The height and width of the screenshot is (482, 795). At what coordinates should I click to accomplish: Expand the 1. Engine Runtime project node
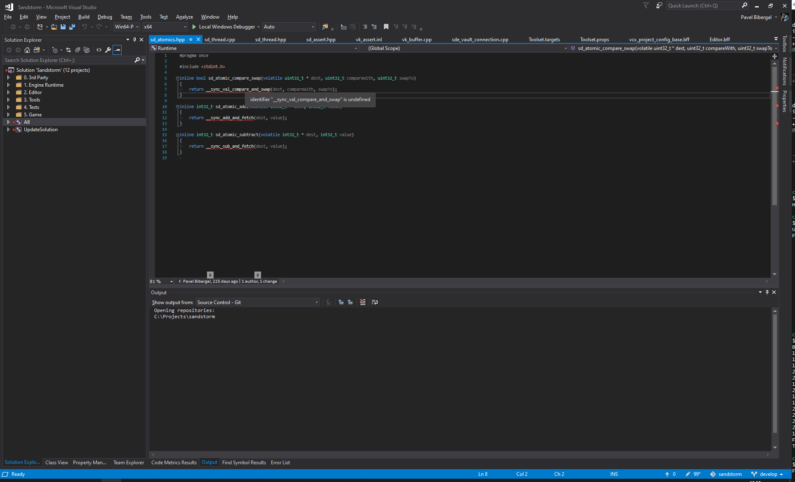(9, 85)
